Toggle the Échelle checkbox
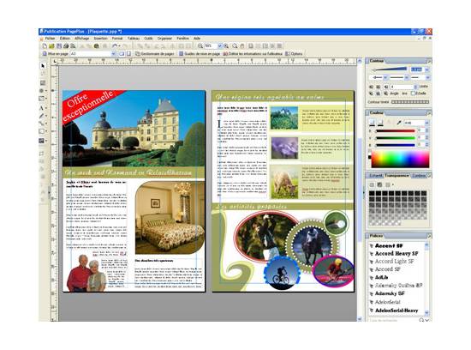This screenshot has height=350, width=471. click(413, 94)
